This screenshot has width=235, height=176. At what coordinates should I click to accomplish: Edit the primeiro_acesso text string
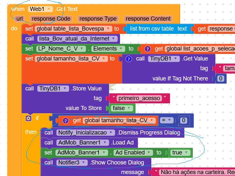139,98
